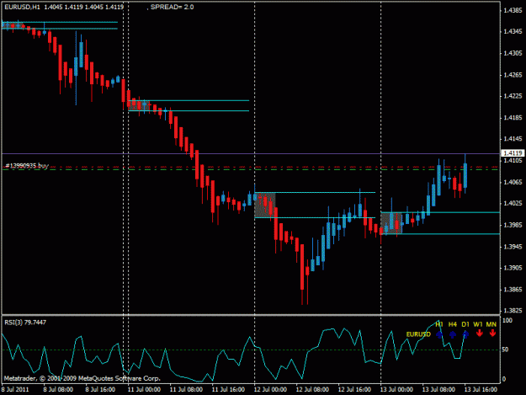526x395 pixels.
Task: Click the 1.3945 price axis label
Action: point(513,246)
